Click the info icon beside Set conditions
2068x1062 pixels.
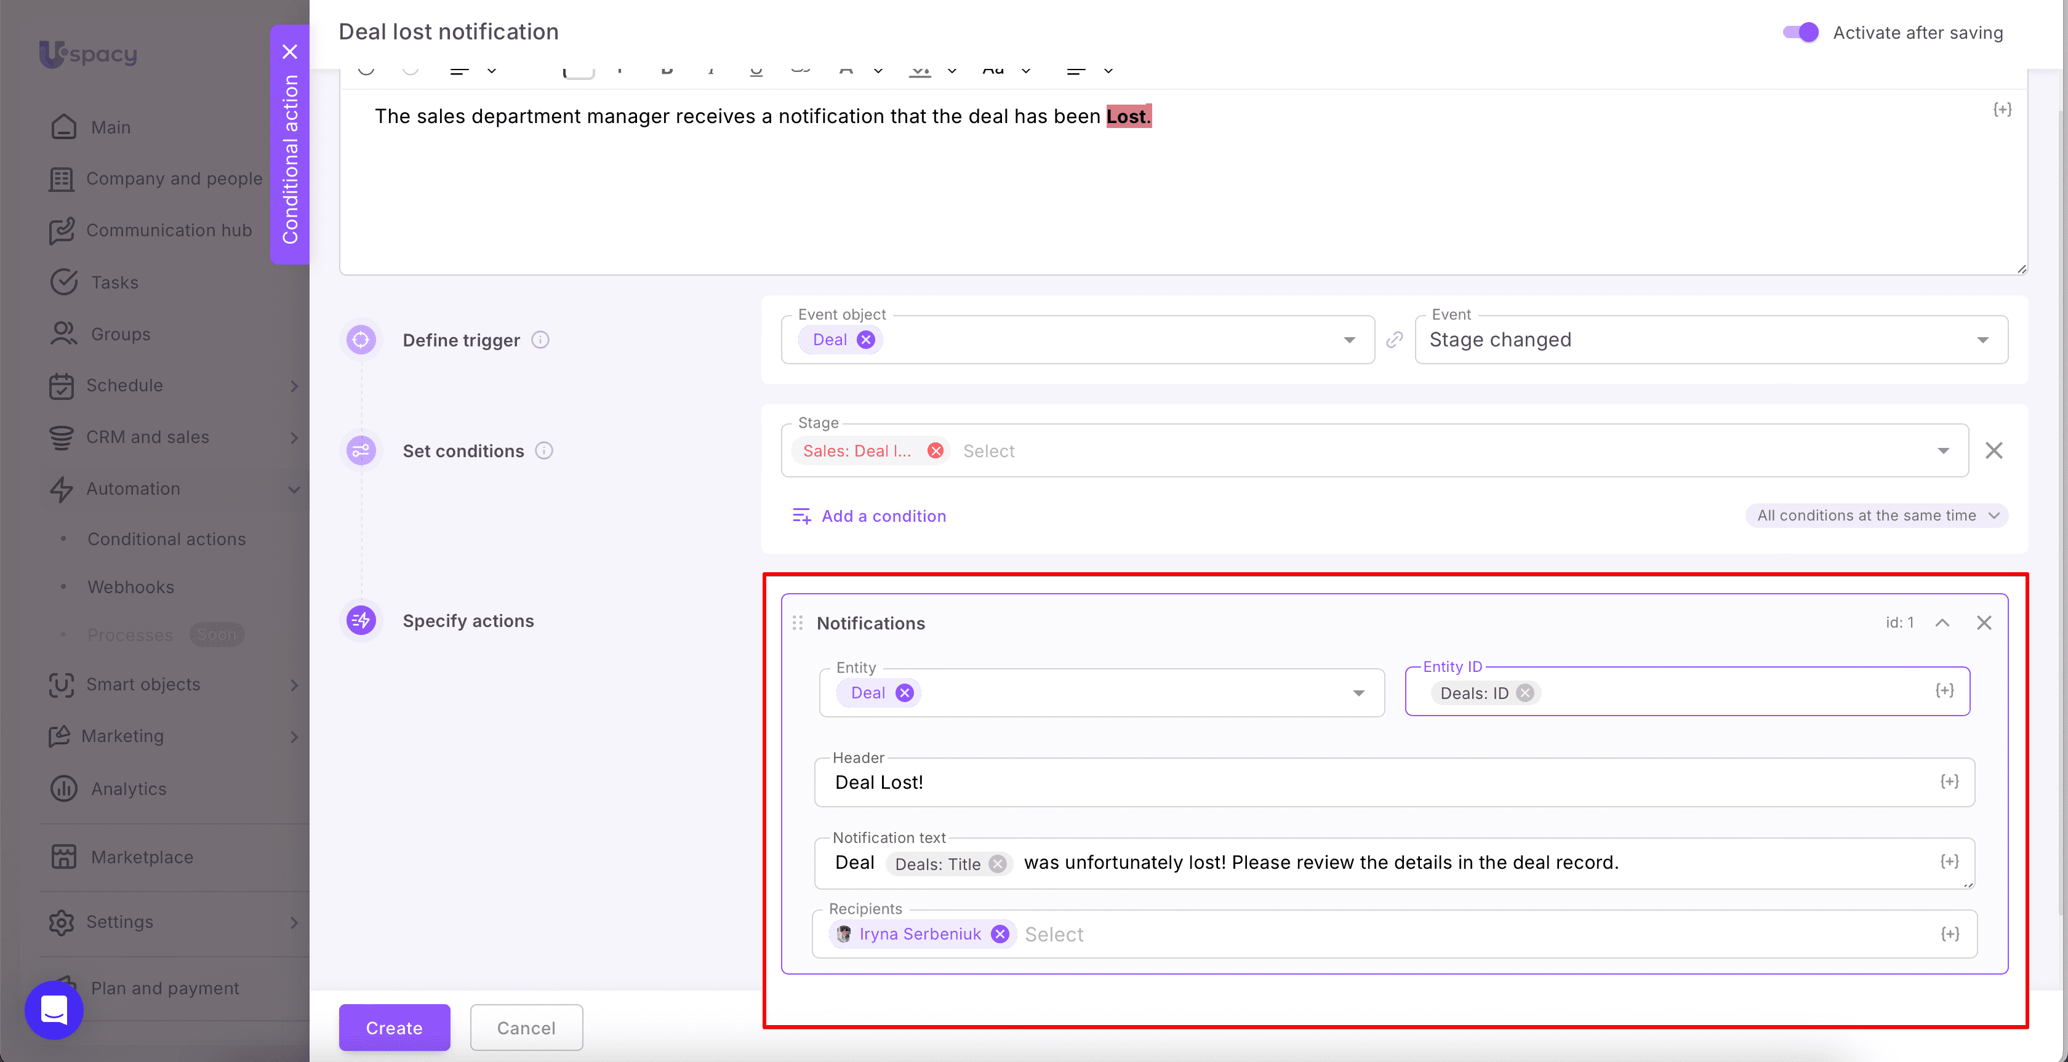[x=544, y=451]
